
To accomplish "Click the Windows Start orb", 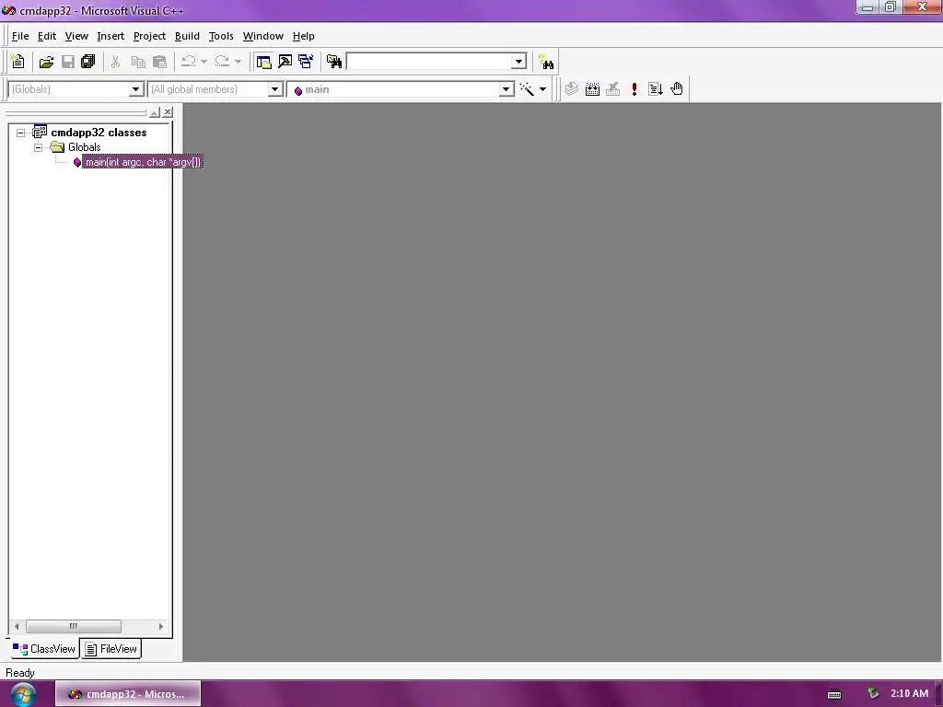I will pyautogui.click(x=23, y=694).
